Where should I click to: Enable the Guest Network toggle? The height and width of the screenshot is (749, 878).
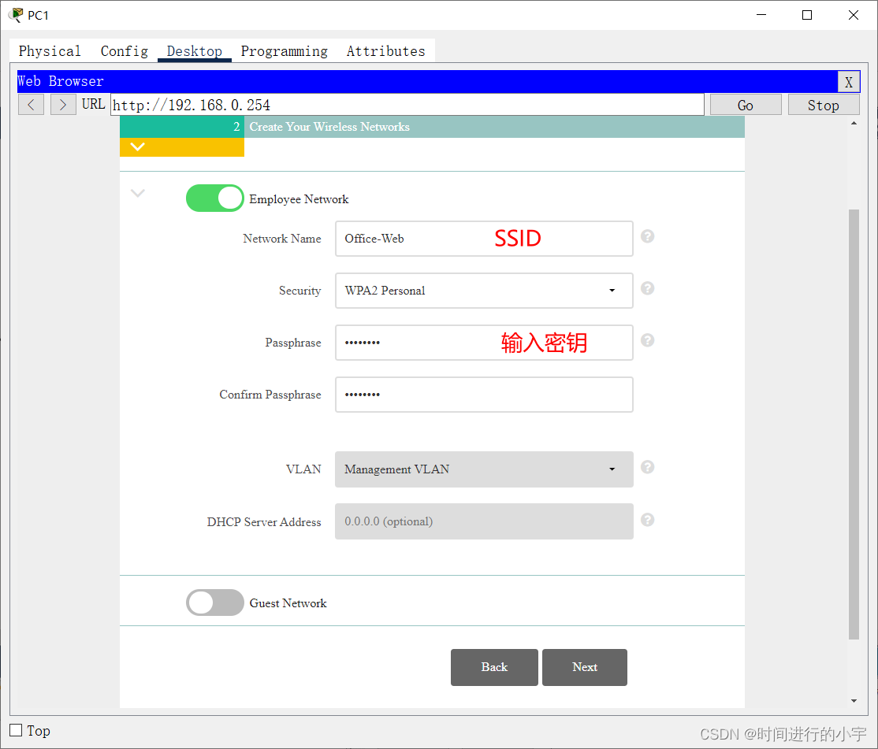pyautogui.click(x=215, y=603)
